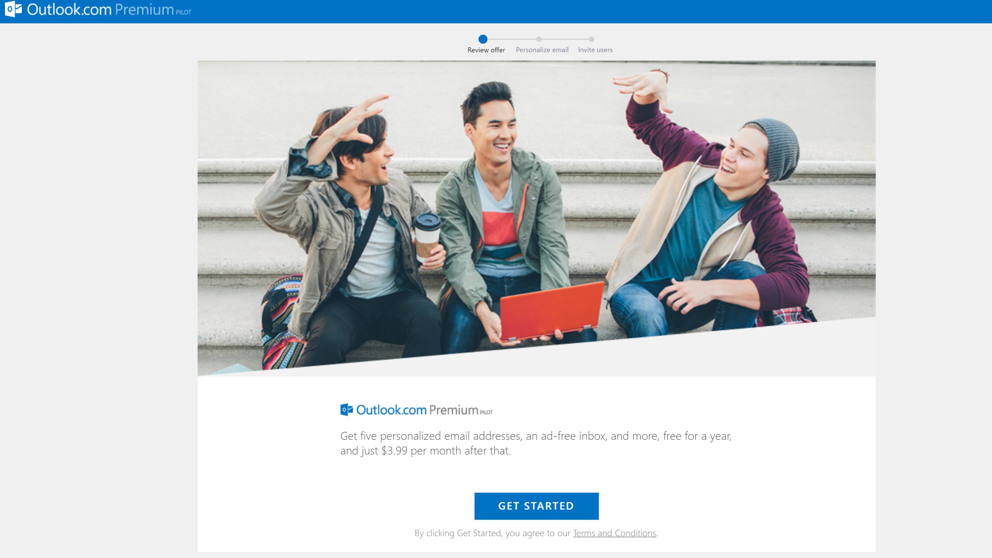This screenshot has height=558, width=992.
Task: Click the progress line before Invite users dot
Action: click(565, 39)
